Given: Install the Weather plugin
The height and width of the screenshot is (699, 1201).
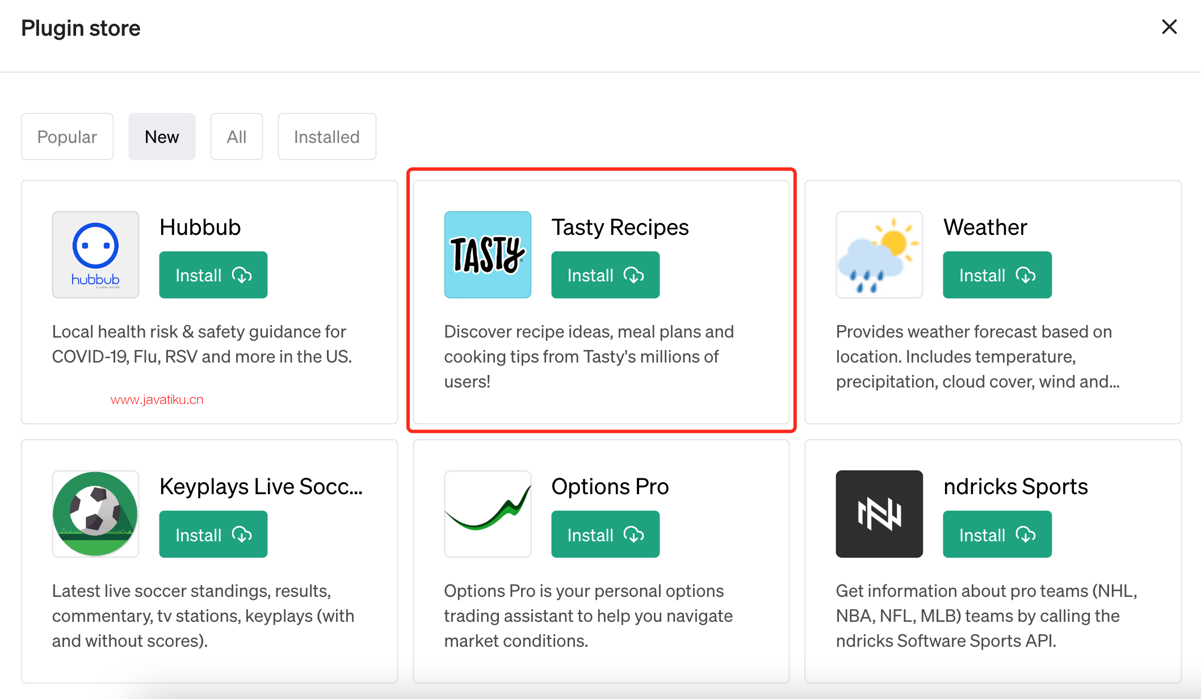Looking at the screenshot, I should coord(997,275).
